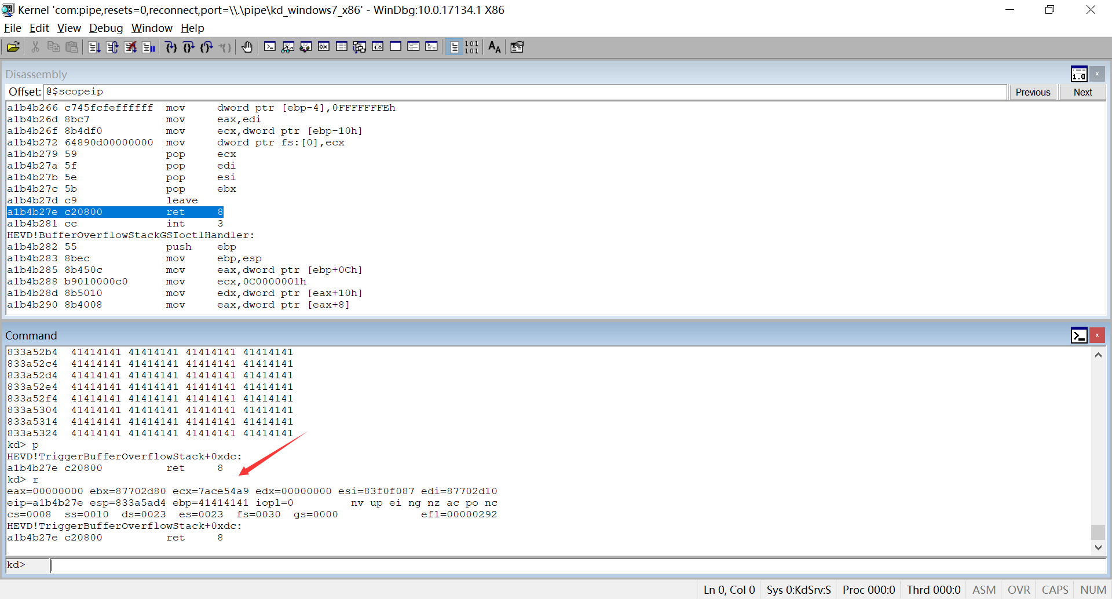
Task: Click the Restart debugging toolbar icon
Action: coord(112,47)
